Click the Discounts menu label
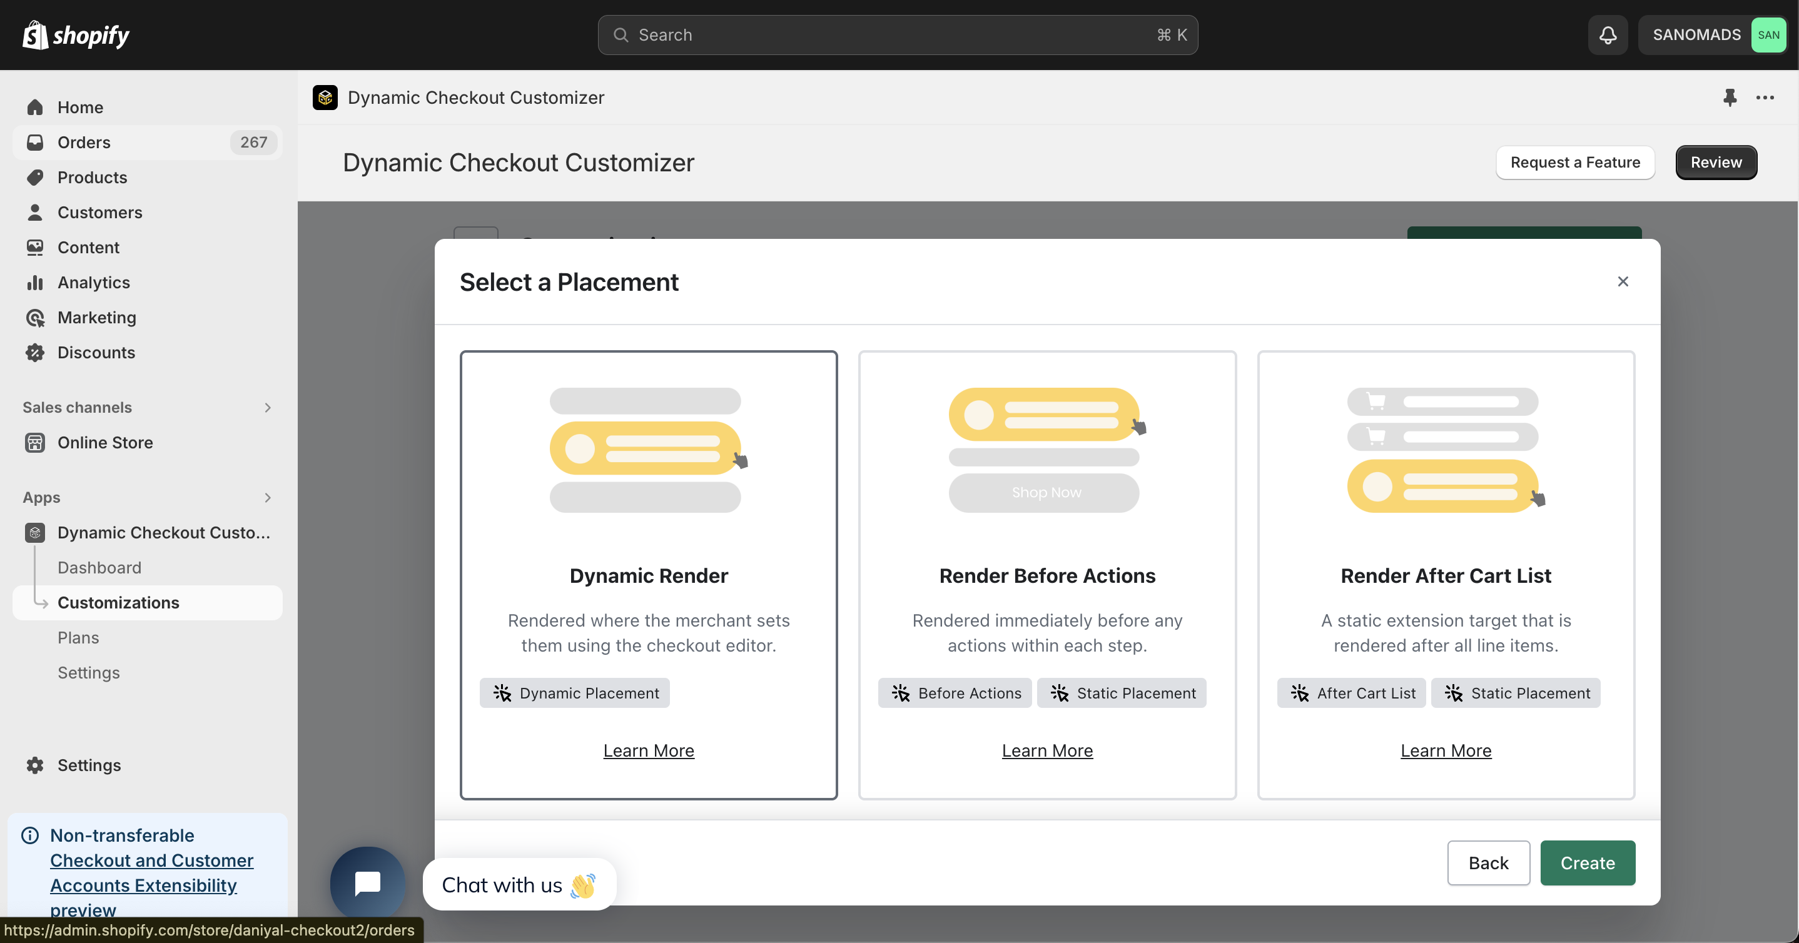Image resolution: width=1799 pixels, height=943 pixels. click(x=96, y=353)
